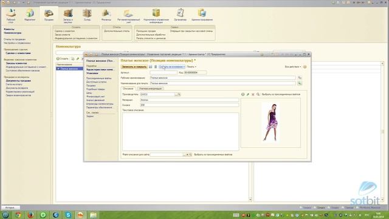This screenshot has width=389, height=219.
Task: Open the Органайзер section
Action: [x=180, y=15]
